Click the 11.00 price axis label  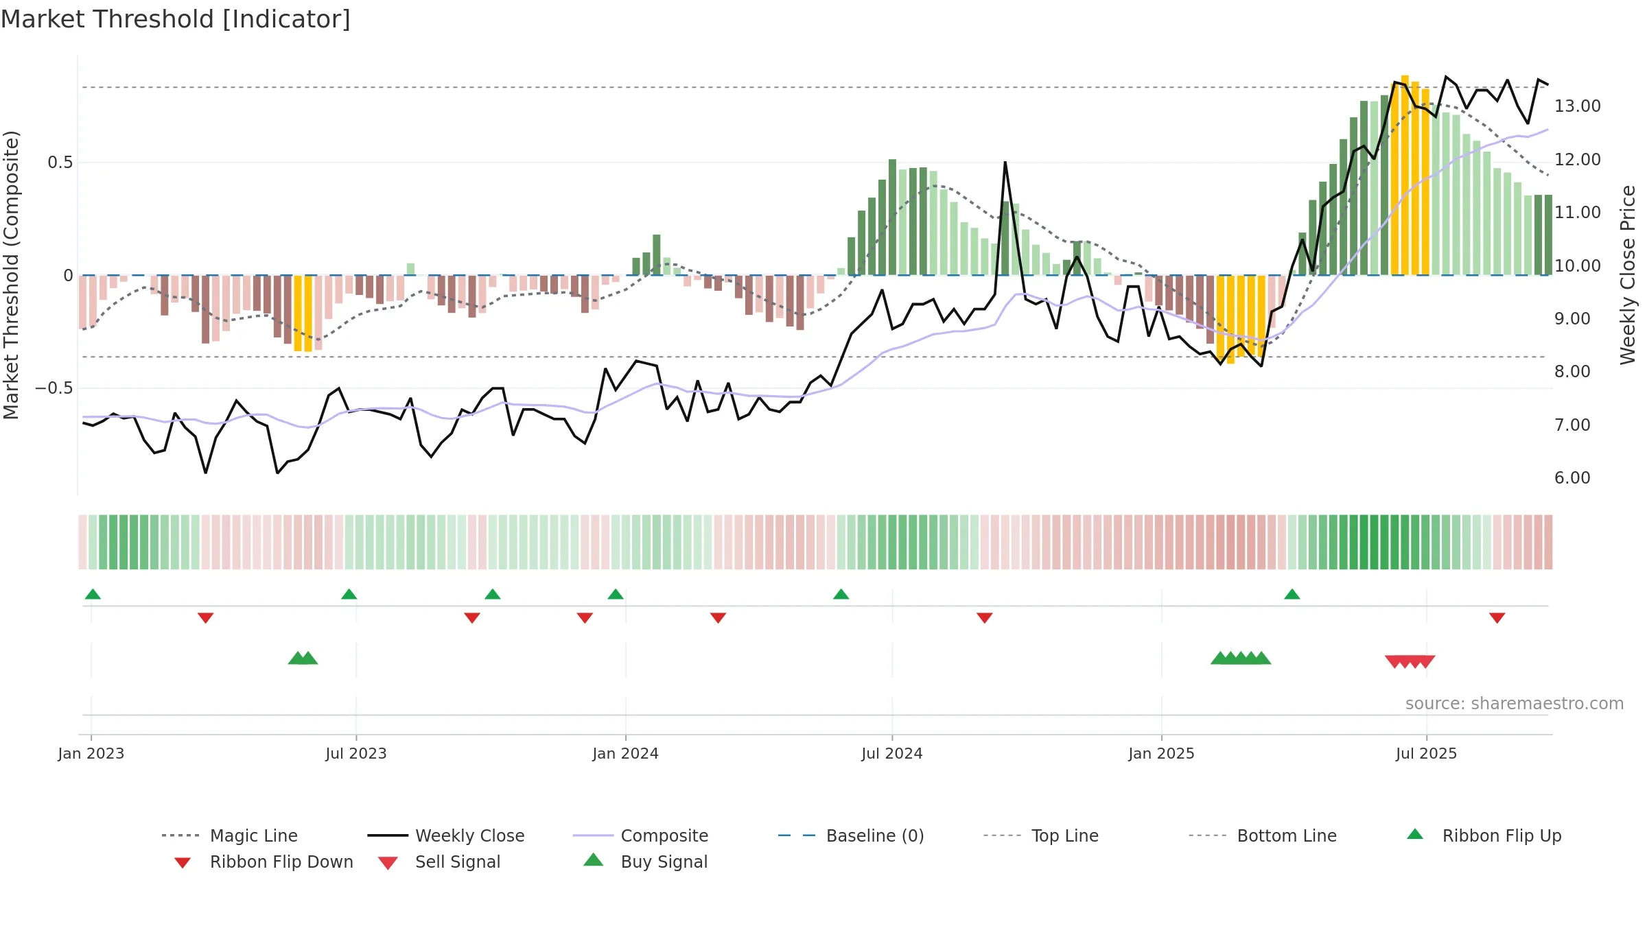coord(1578,213)
